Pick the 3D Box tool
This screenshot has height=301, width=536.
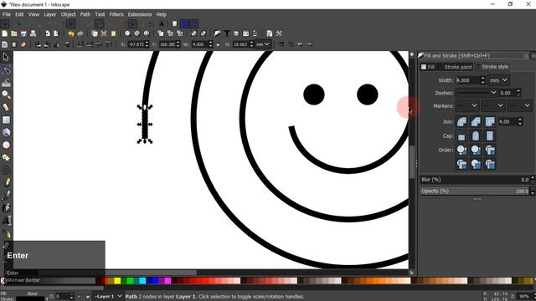click(6, 132)
